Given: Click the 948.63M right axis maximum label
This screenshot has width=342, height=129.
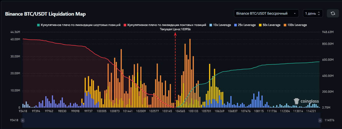Looking at the screenshot, I should [x=328, y=32].
